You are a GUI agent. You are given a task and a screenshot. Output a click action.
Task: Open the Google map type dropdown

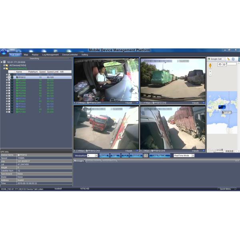(216, 59)
